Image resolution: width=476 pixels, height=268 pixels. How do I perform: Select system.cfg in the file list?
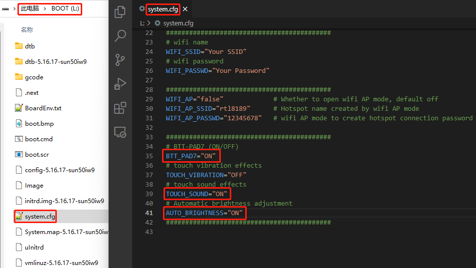(x=40, y=216)
